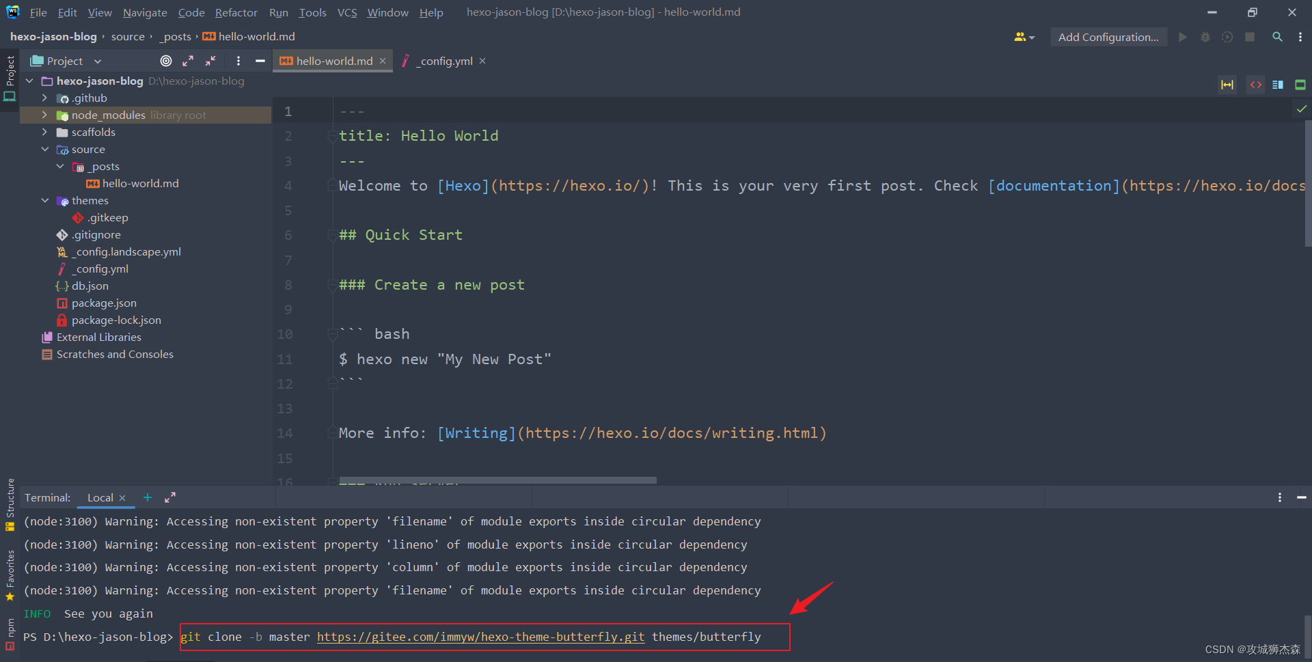Viewport: 1312px width, 662px height.
Task: Click the editor horizontal scrollbar
Action: pyautogui.click(x=497, y=480)
